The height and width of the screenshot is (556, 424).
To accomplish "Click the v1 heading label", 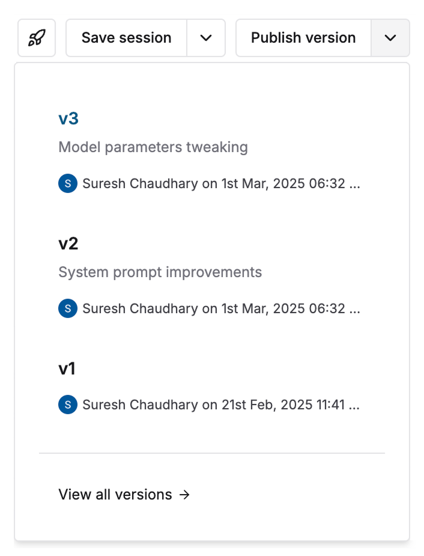I will (67, 369).
